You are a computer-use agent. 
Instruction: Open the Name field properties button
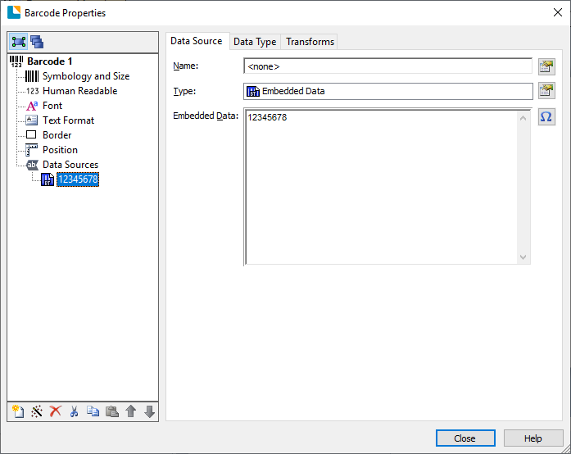pos(546,66)
